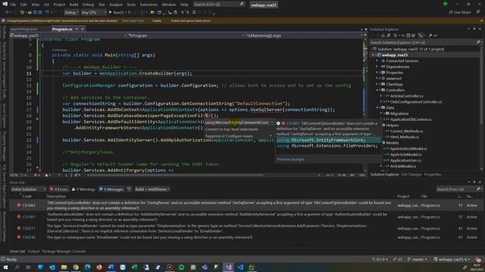The height and width of the screenshot is (272, 485).
Task: Open the File menu
Action: tap(13, 5)
